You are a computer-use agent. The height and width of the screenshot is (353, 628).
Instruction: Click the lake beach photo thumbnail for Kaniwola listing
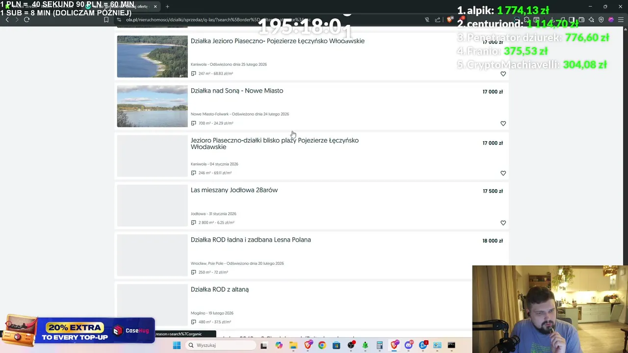click(152, 56)
